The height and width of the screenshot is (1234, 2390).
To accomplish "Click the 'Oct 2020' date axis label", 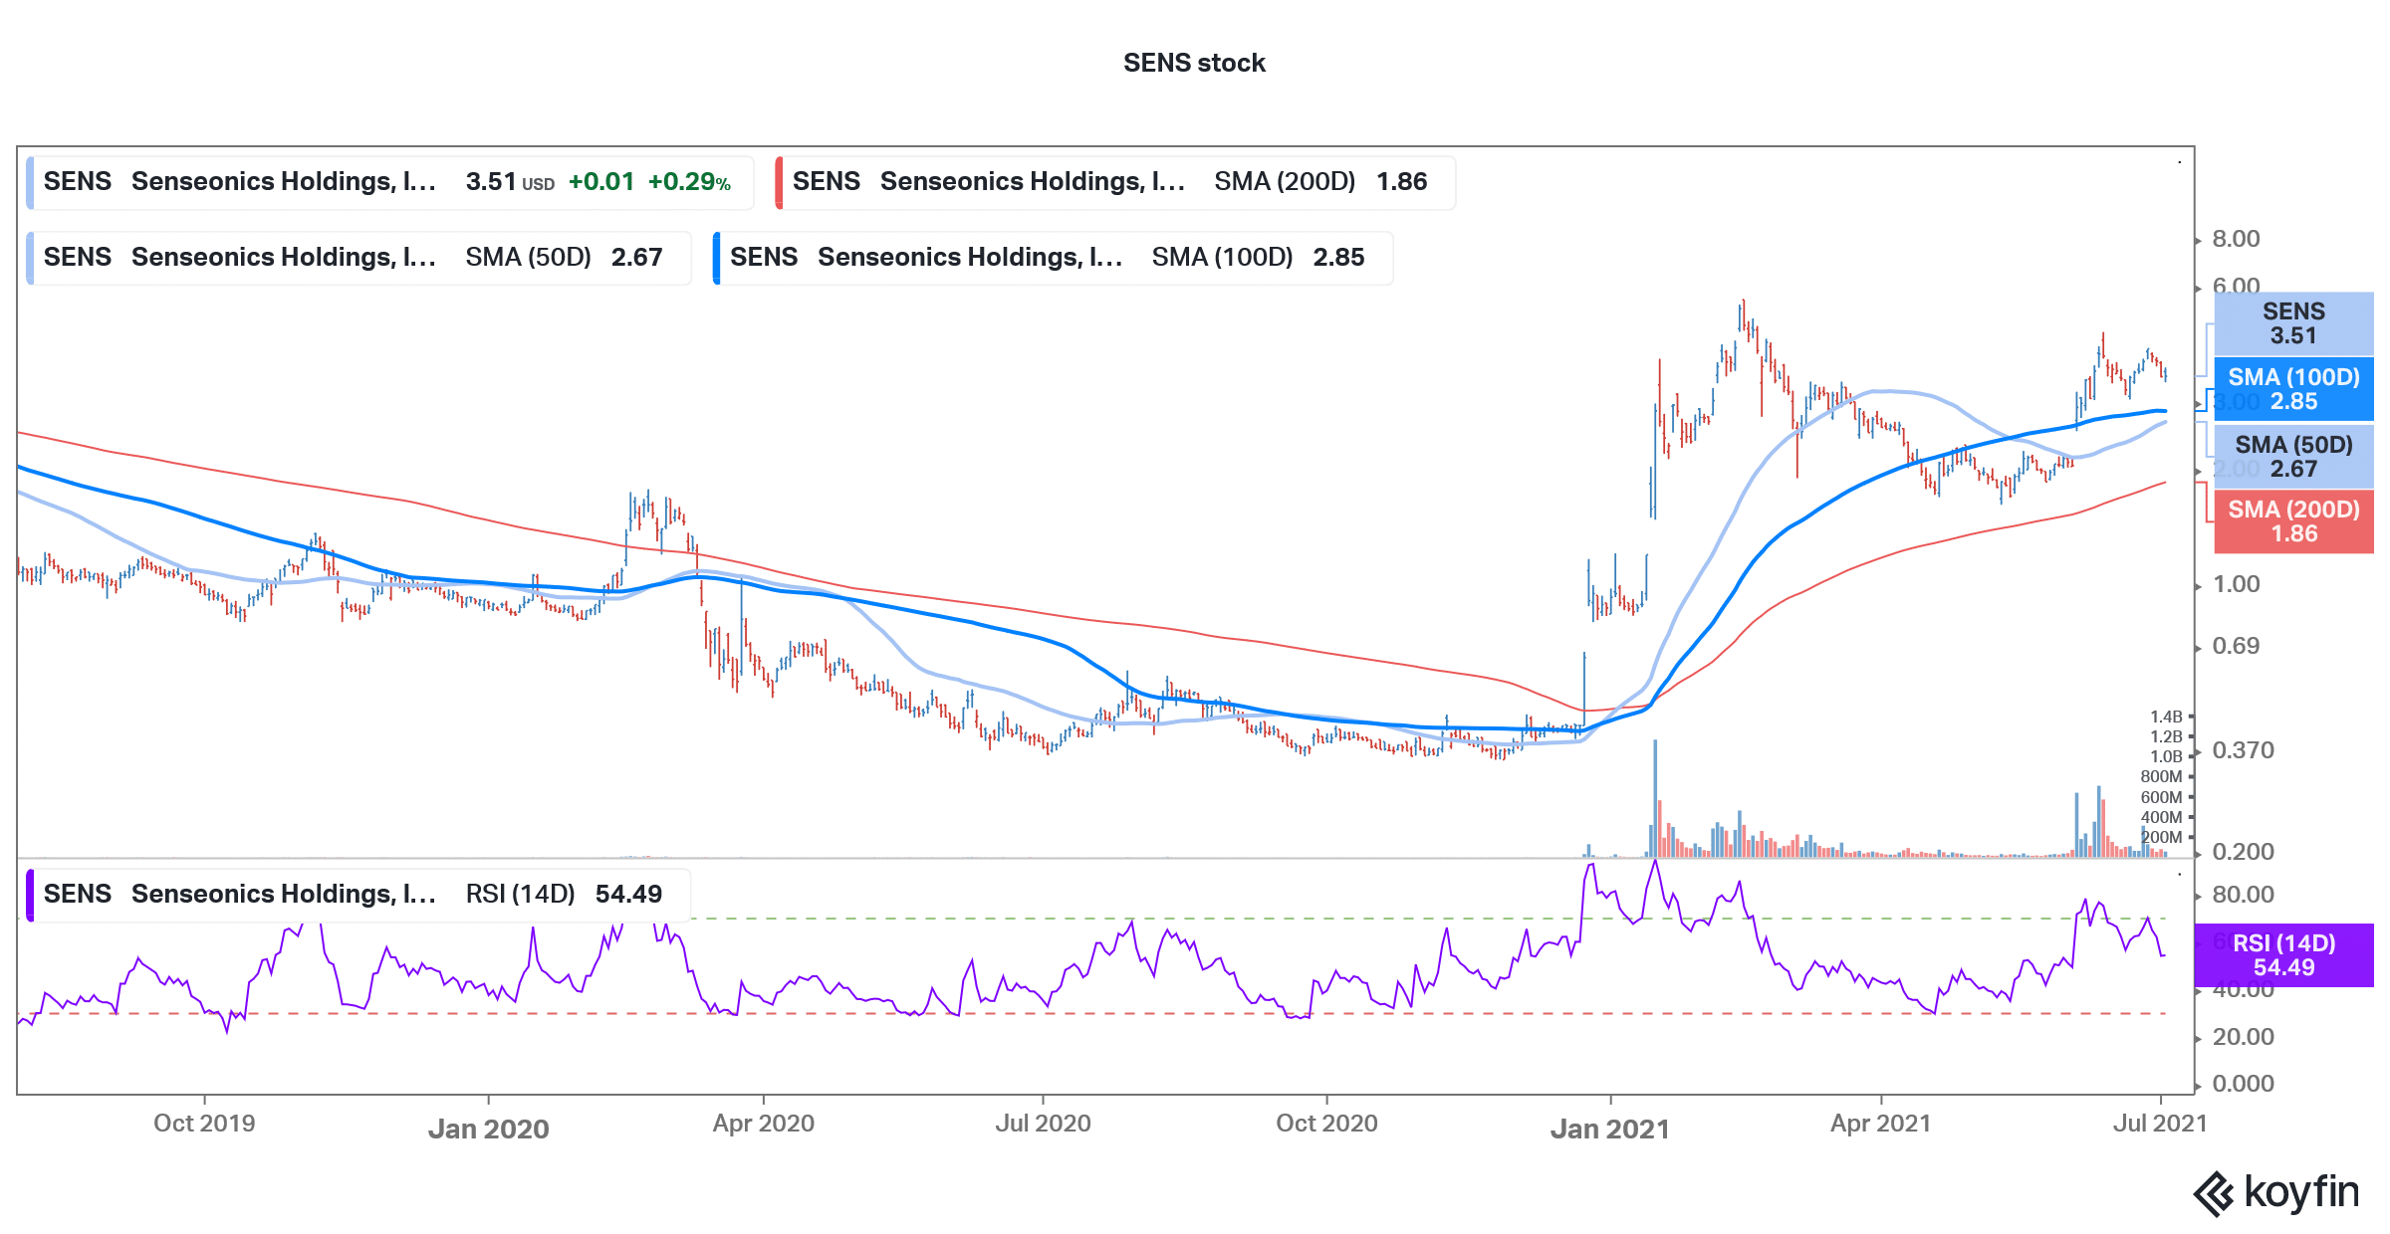I will 1326,1124.
